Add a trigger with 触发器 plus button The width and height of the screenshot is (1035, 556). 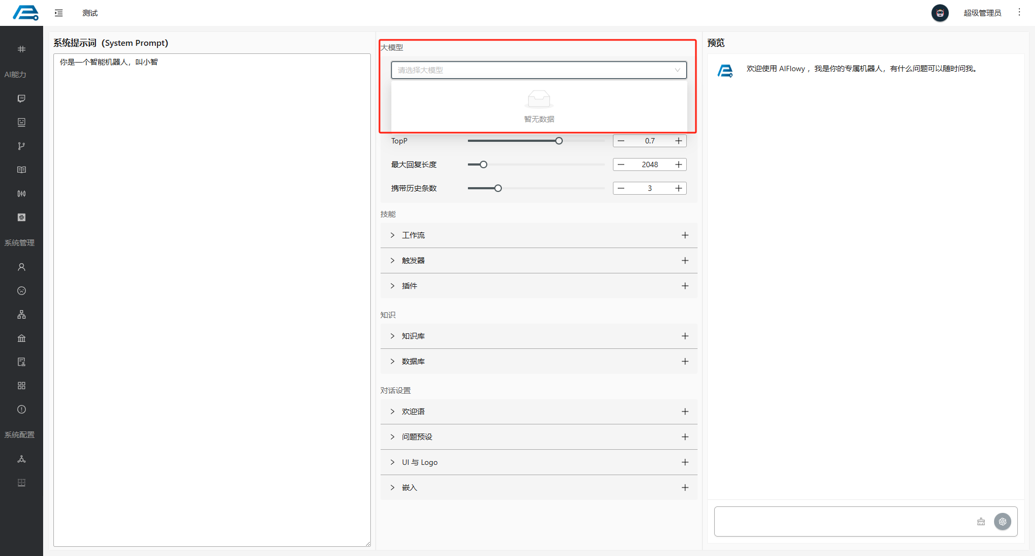click(685, 260)
